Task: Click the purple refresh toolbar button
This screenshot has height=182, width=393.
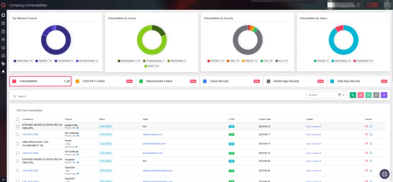Action: 384,95
